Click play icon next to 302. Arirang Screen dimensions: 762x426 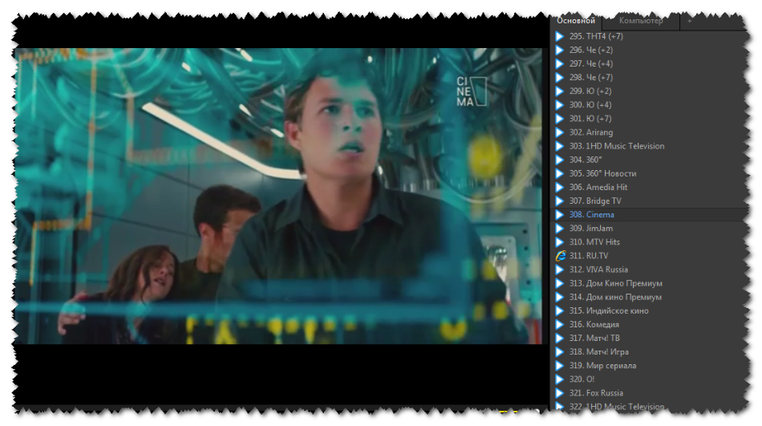tap(560, 132)
